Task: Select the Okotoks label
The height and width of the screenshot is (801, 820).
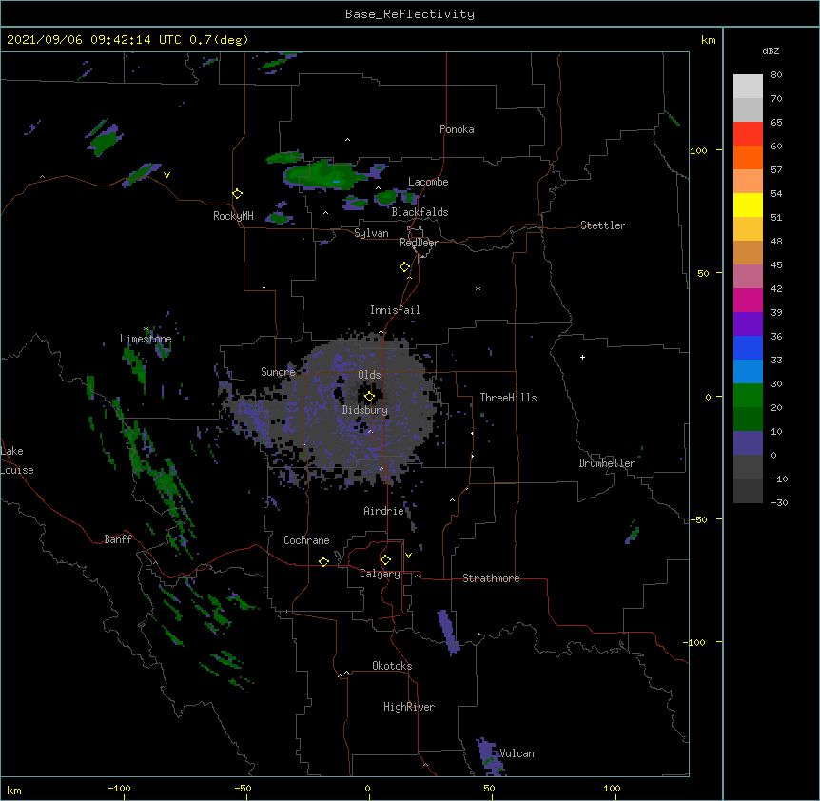Action: [392, 666]
